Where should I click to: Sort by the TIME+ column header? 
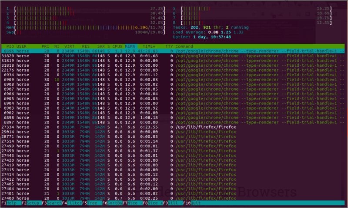[149, 46]
